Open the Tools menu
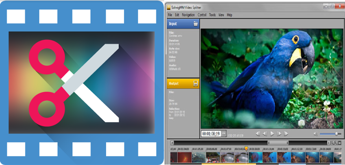Viewport: 345px width, 165px height. click(213, 15)
